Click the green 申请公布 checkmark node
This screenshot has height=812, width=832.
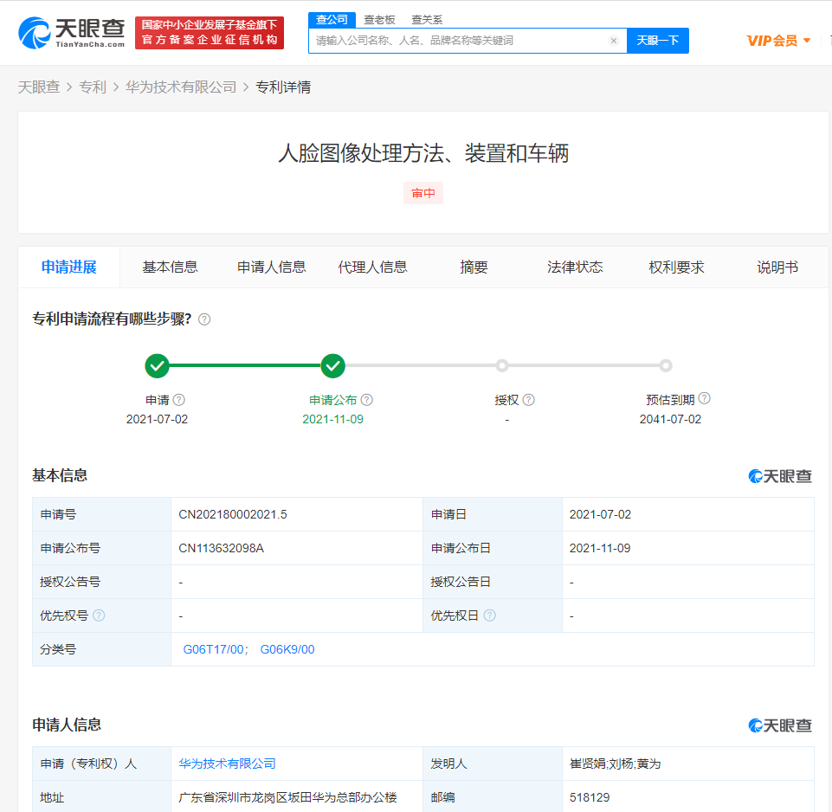tap(332, 365)
